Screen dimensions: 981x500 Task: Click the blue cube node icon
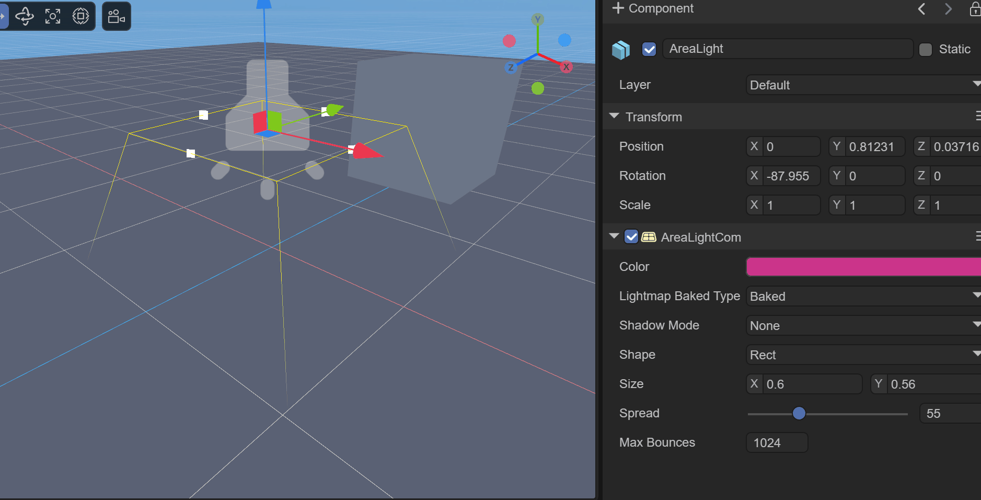pos(621,50)
